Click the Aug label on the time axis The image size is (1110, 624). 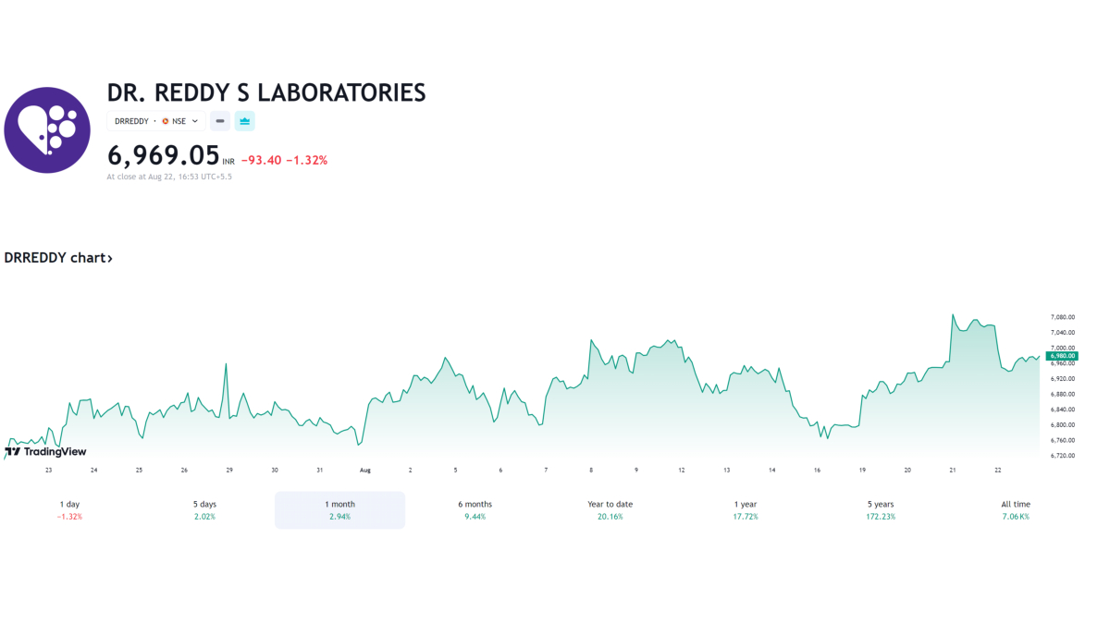[x=364, y=471]
